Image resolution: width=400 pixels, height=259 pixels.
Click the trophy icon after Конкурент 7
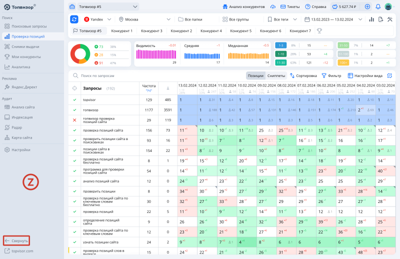(319, 30)
